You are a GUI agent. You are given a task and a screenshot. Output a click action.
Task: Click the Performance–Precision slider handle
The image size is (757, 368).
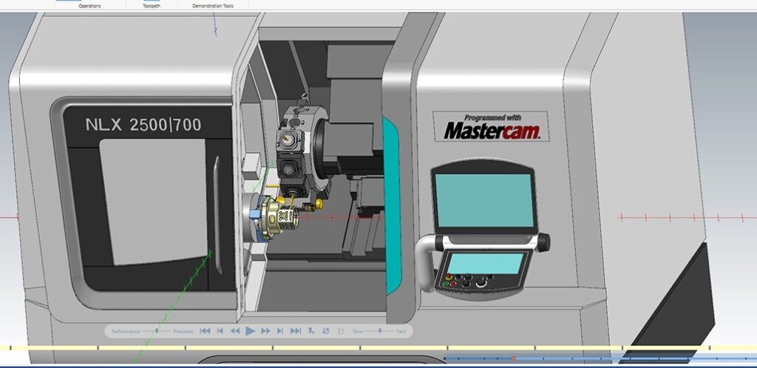[x=157, y=331]
